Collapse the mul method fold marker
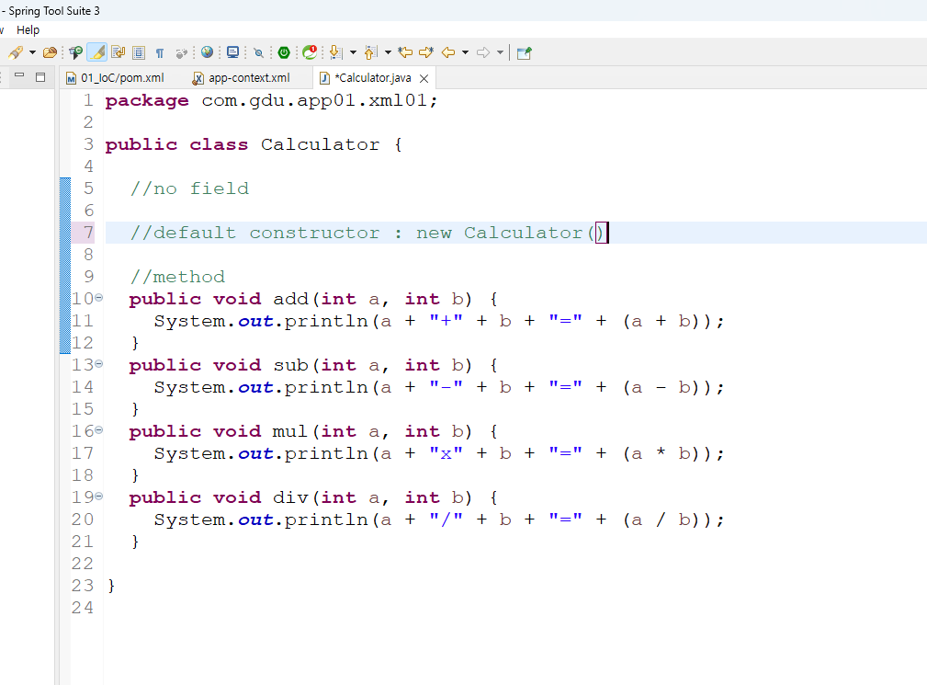The image size is (927, 685). tap(98, 430)
